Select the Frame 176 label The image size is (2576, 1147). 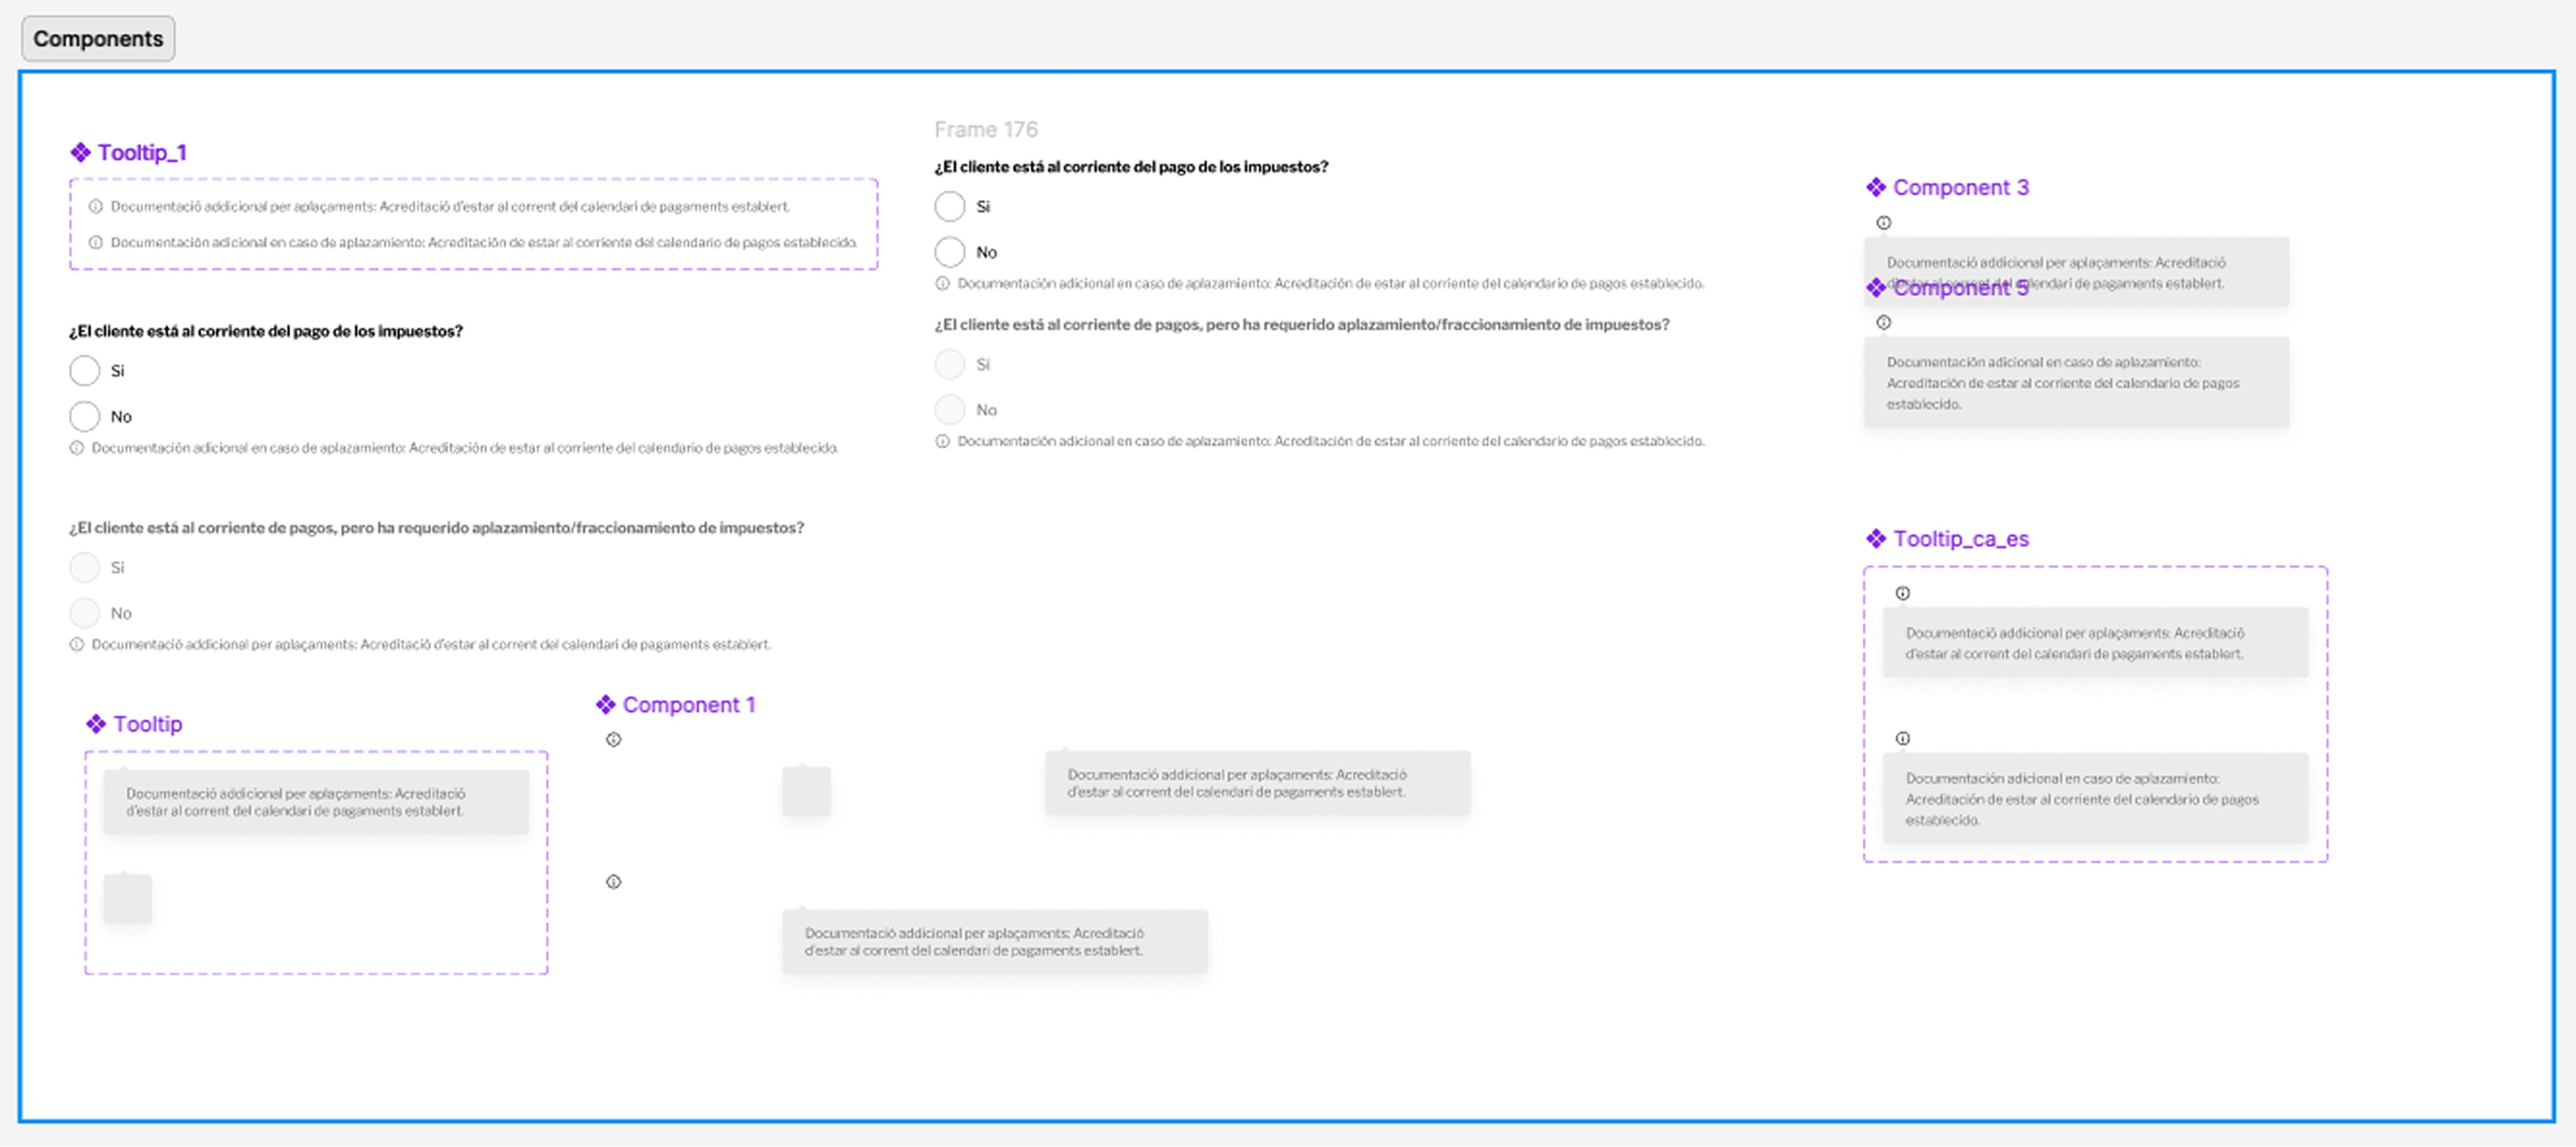[x=985, y=129]
